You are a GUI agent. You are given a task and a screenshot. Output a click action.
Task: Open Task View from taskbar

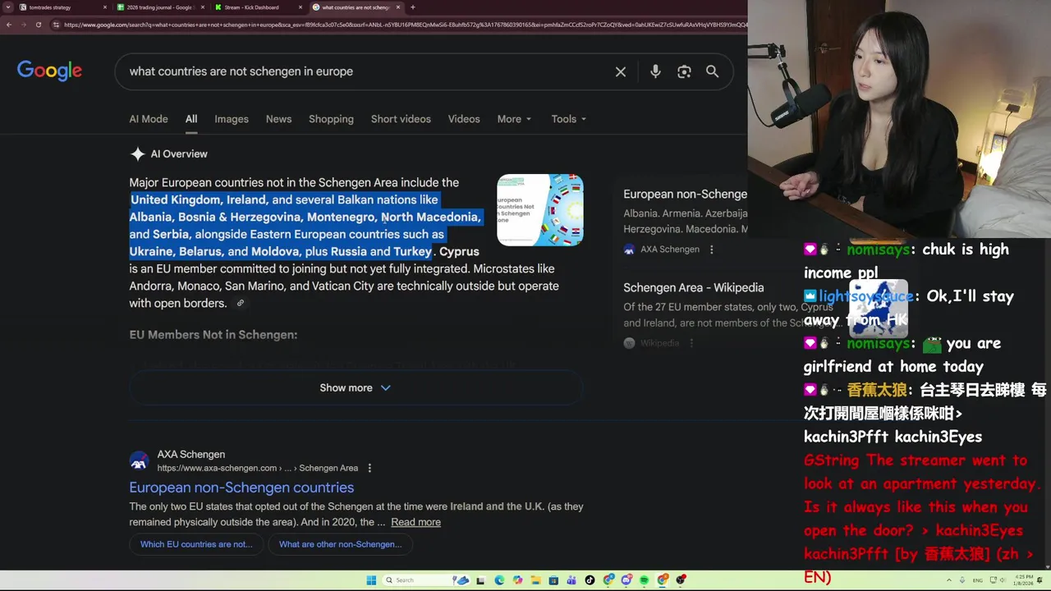click(x=480, y=580)
